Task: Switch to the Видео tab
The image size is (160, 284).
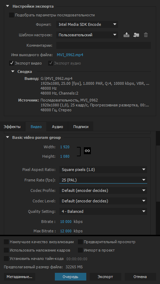Action: (x=36, y=127)
